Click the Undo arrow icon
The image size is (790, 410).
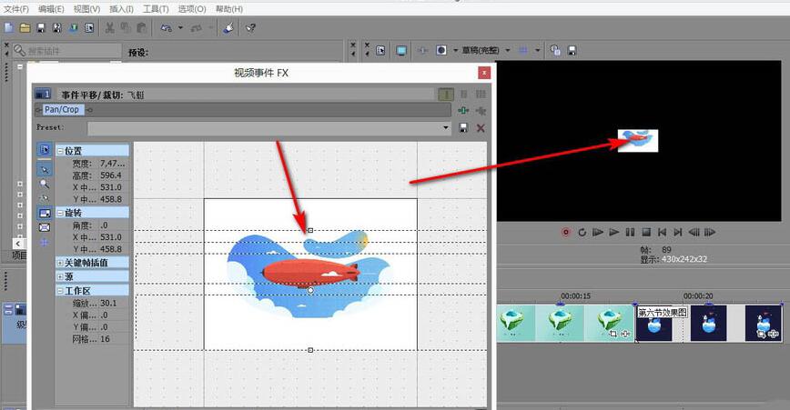[x=167, y=27]
